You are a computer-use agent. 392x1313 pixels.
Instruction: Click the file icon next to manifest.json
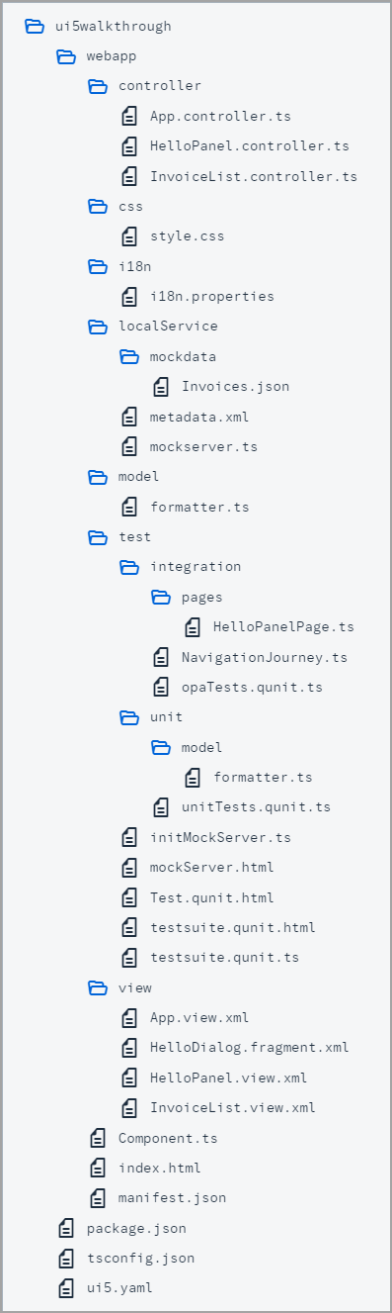[x=98, y=1197]
